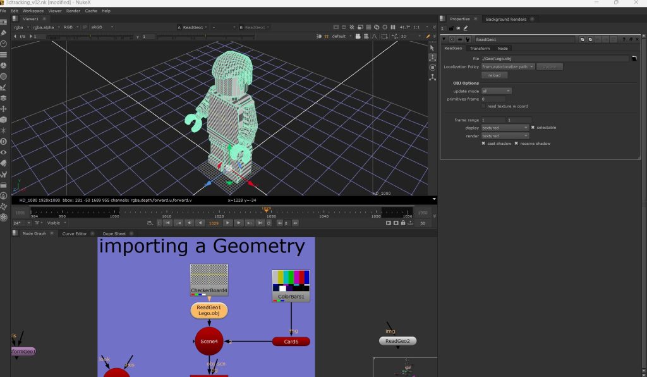Select the CheckerBoard4 node thumbnail

tap(209, 280)
